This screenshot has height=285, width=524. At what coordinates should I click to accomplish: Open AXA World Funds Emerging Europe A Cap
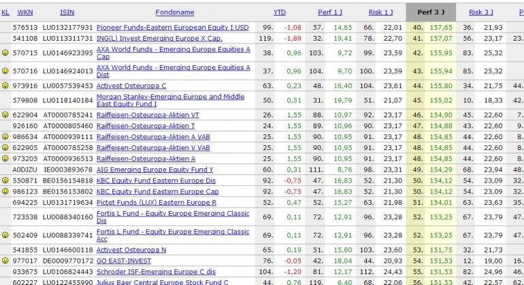(x=173, y=53)
